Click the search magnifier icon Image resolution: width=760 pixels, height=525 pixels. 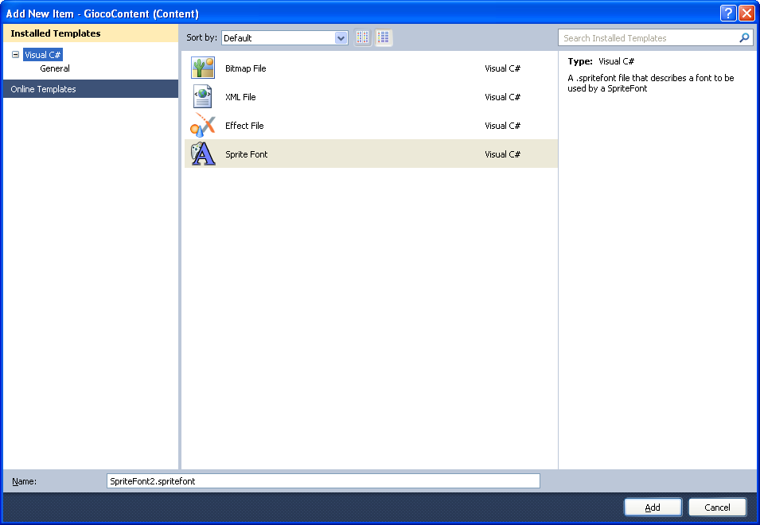[x=744, y=37]
